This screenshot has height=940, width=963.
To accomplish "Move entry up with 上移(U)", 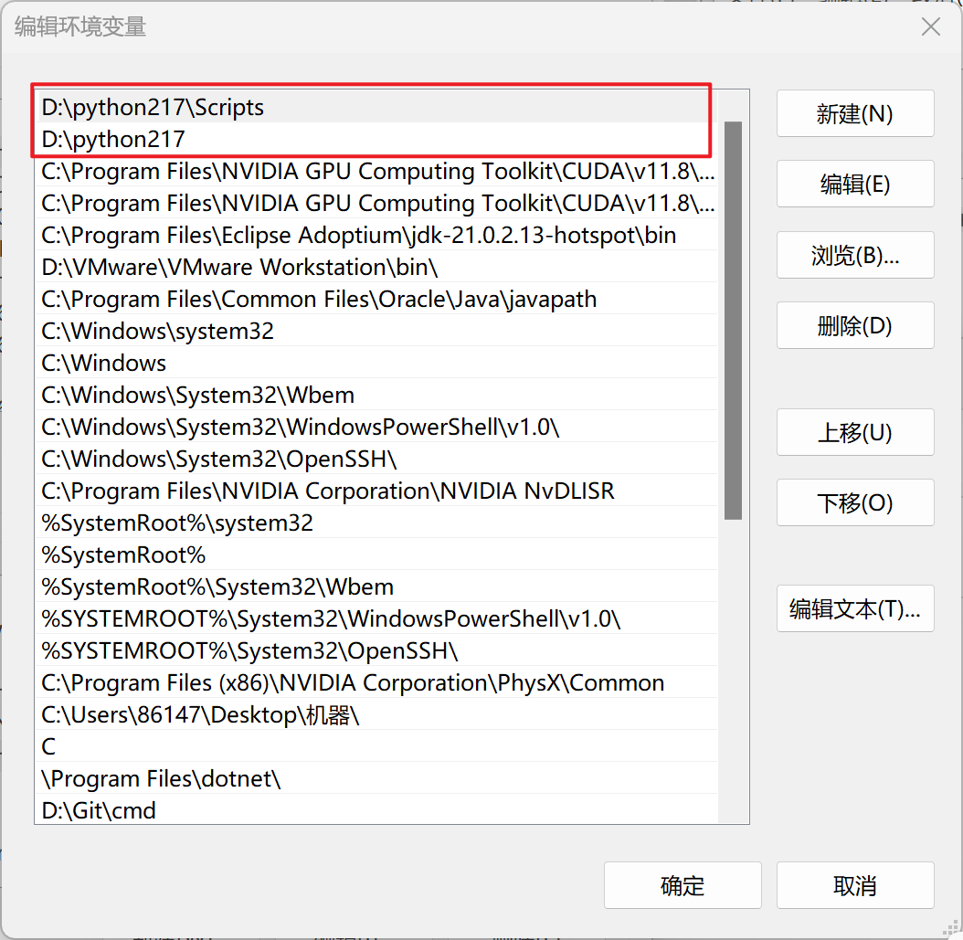I will (x=854, y=433).
